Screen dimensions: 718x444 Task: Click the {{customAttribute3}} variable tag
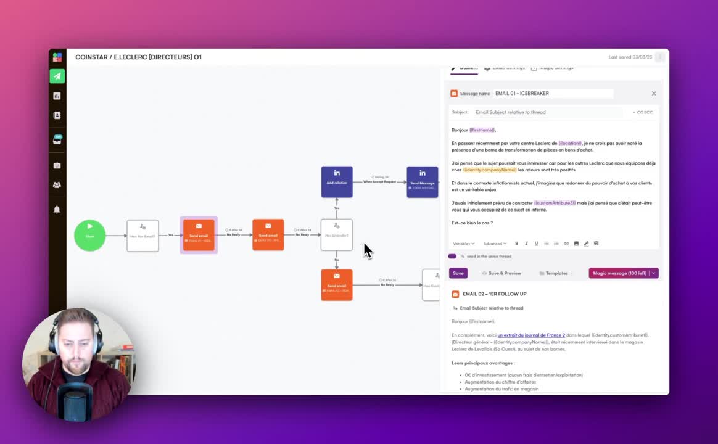pos(555,203)
